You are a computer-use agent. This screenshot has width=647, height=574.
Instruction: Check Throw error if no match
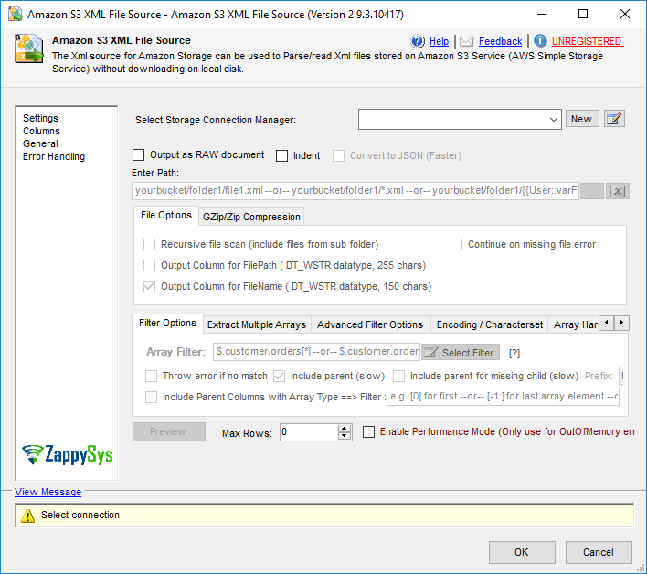tap(151, 376)
